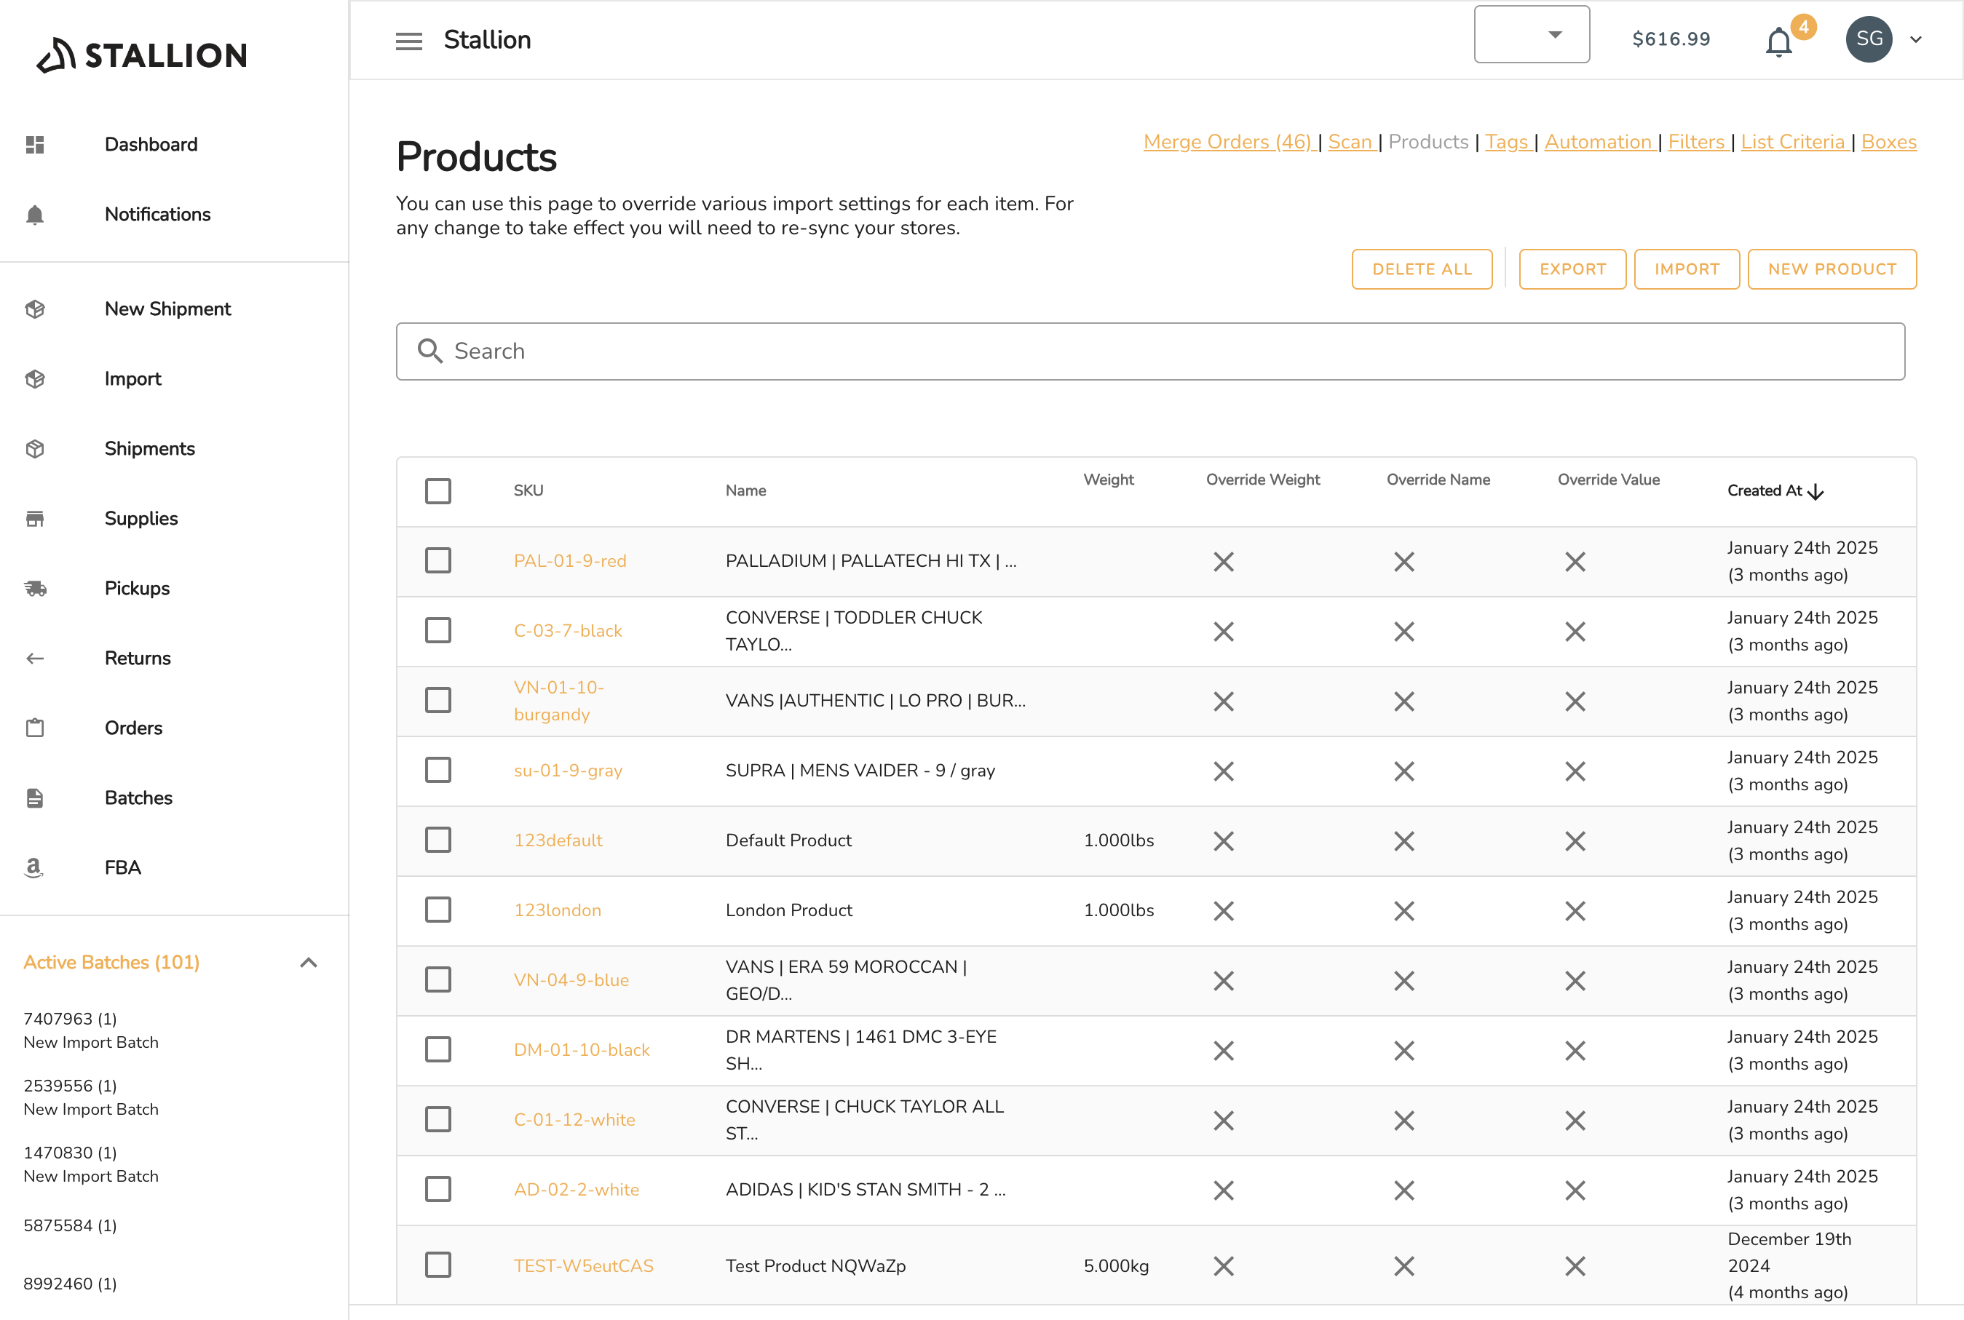Check the box for C-03-7-black

(x=438, y=631)
